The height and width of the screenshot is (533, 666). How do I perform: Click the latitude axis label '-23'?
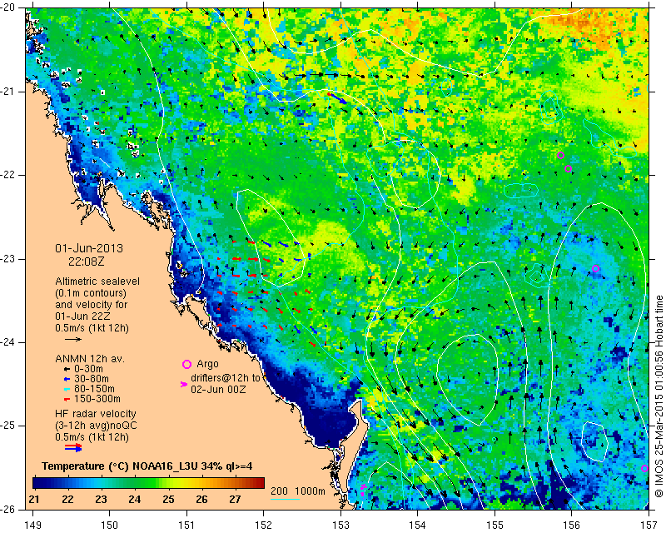(9, 259)
